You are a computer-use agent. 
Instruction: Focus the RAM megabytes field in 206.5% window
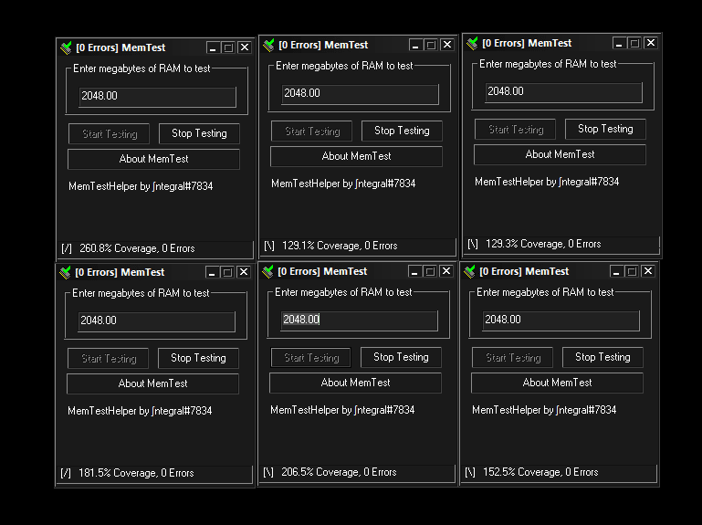[359, 320]
